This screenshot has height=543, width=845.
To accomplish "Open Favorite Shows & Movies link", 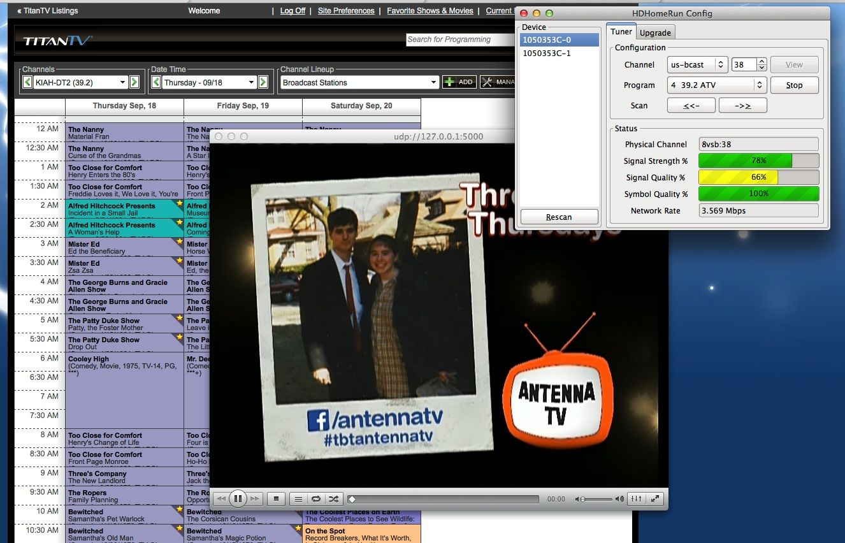I will tap(430, 11).
